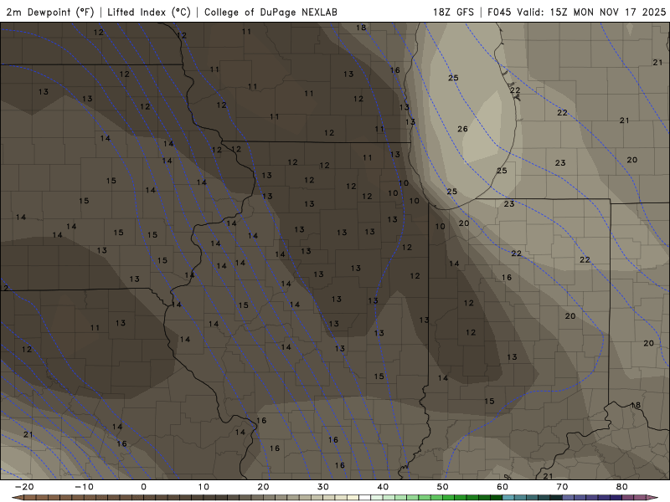Image resolution: width=670 pixels, height=502 pixels.
Task: Click the "18Z GFS" model run label
Action: pyautogui.click(x=453, y=12)
